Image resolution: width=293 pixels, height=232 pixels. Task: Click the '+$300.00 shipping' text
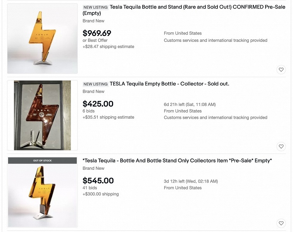click(100, 194)
